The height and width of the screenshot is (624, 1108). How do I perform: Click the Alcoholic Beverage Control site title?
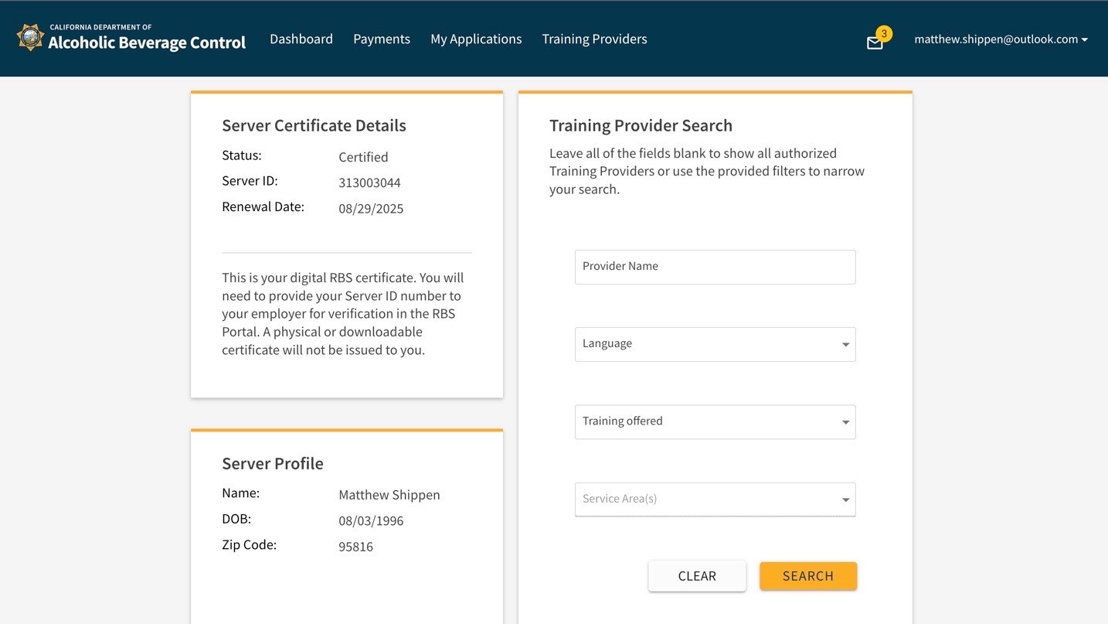[147, 43]
